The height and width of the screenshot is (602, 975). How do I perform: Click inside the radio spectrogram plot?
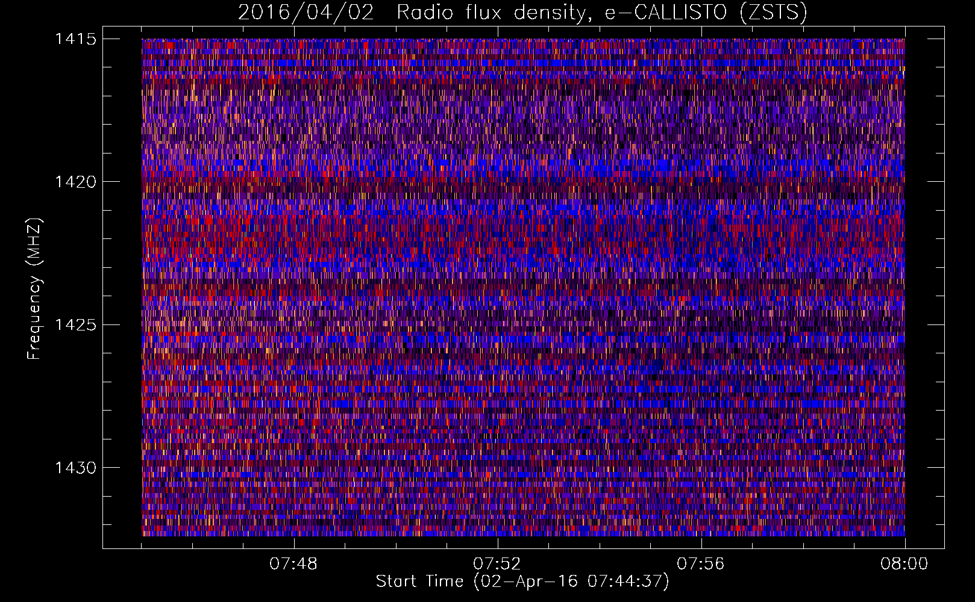523,287
